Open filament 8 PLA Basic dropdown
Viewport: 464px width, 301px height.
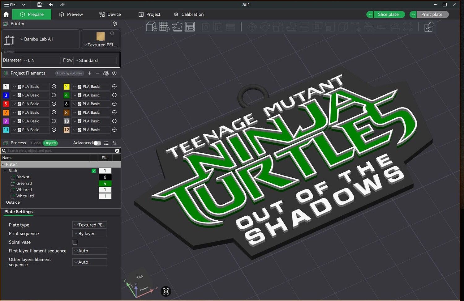(x=91, y=112)
